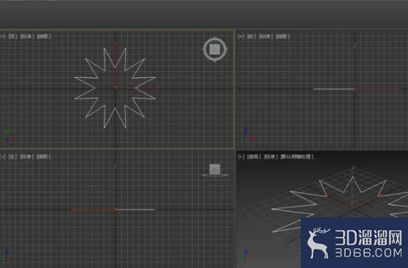
Task: Open the 标准 menu in the Top viewport
Action: point(27,36)
